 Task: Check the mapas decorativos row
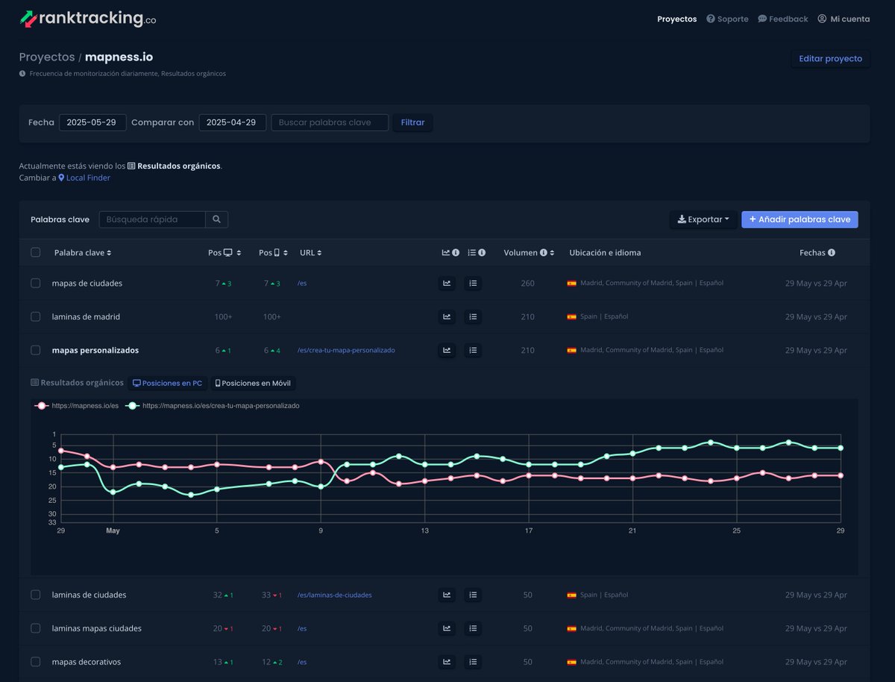point(35,662)
